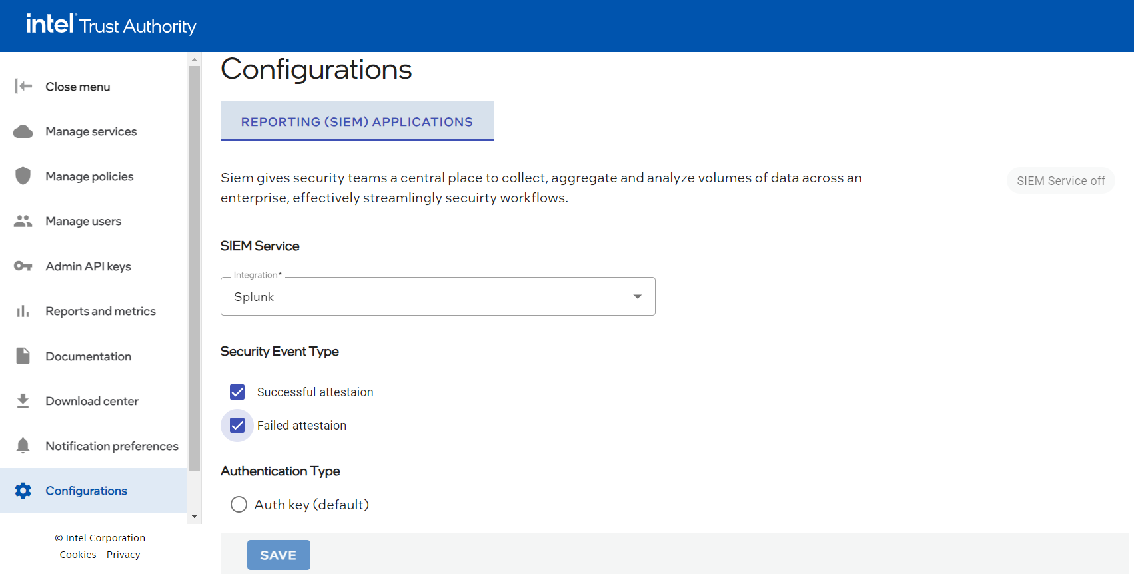Screen dimensions: 1134x574
Task: Click the Authentication Type heading
Action: click(281, 471)
